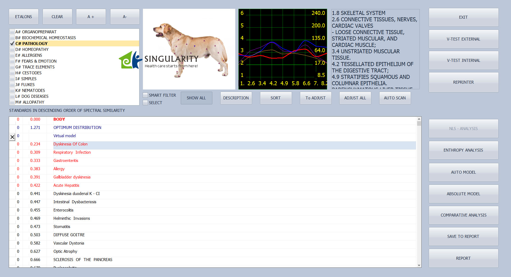Image resolution: width=511 pixels, height=277 pixels.
Task: Click the SORT button
Action: click(x=276, y=98)
